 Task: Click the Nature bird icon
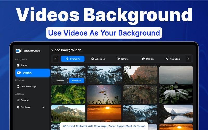(118, 59)
